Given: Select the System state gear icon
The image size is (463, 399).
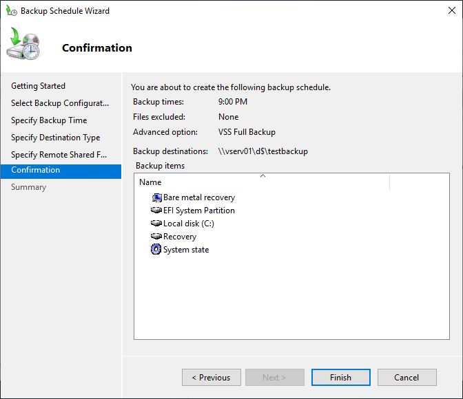Looking at the screenshot, I should click(x=156, y=249).
